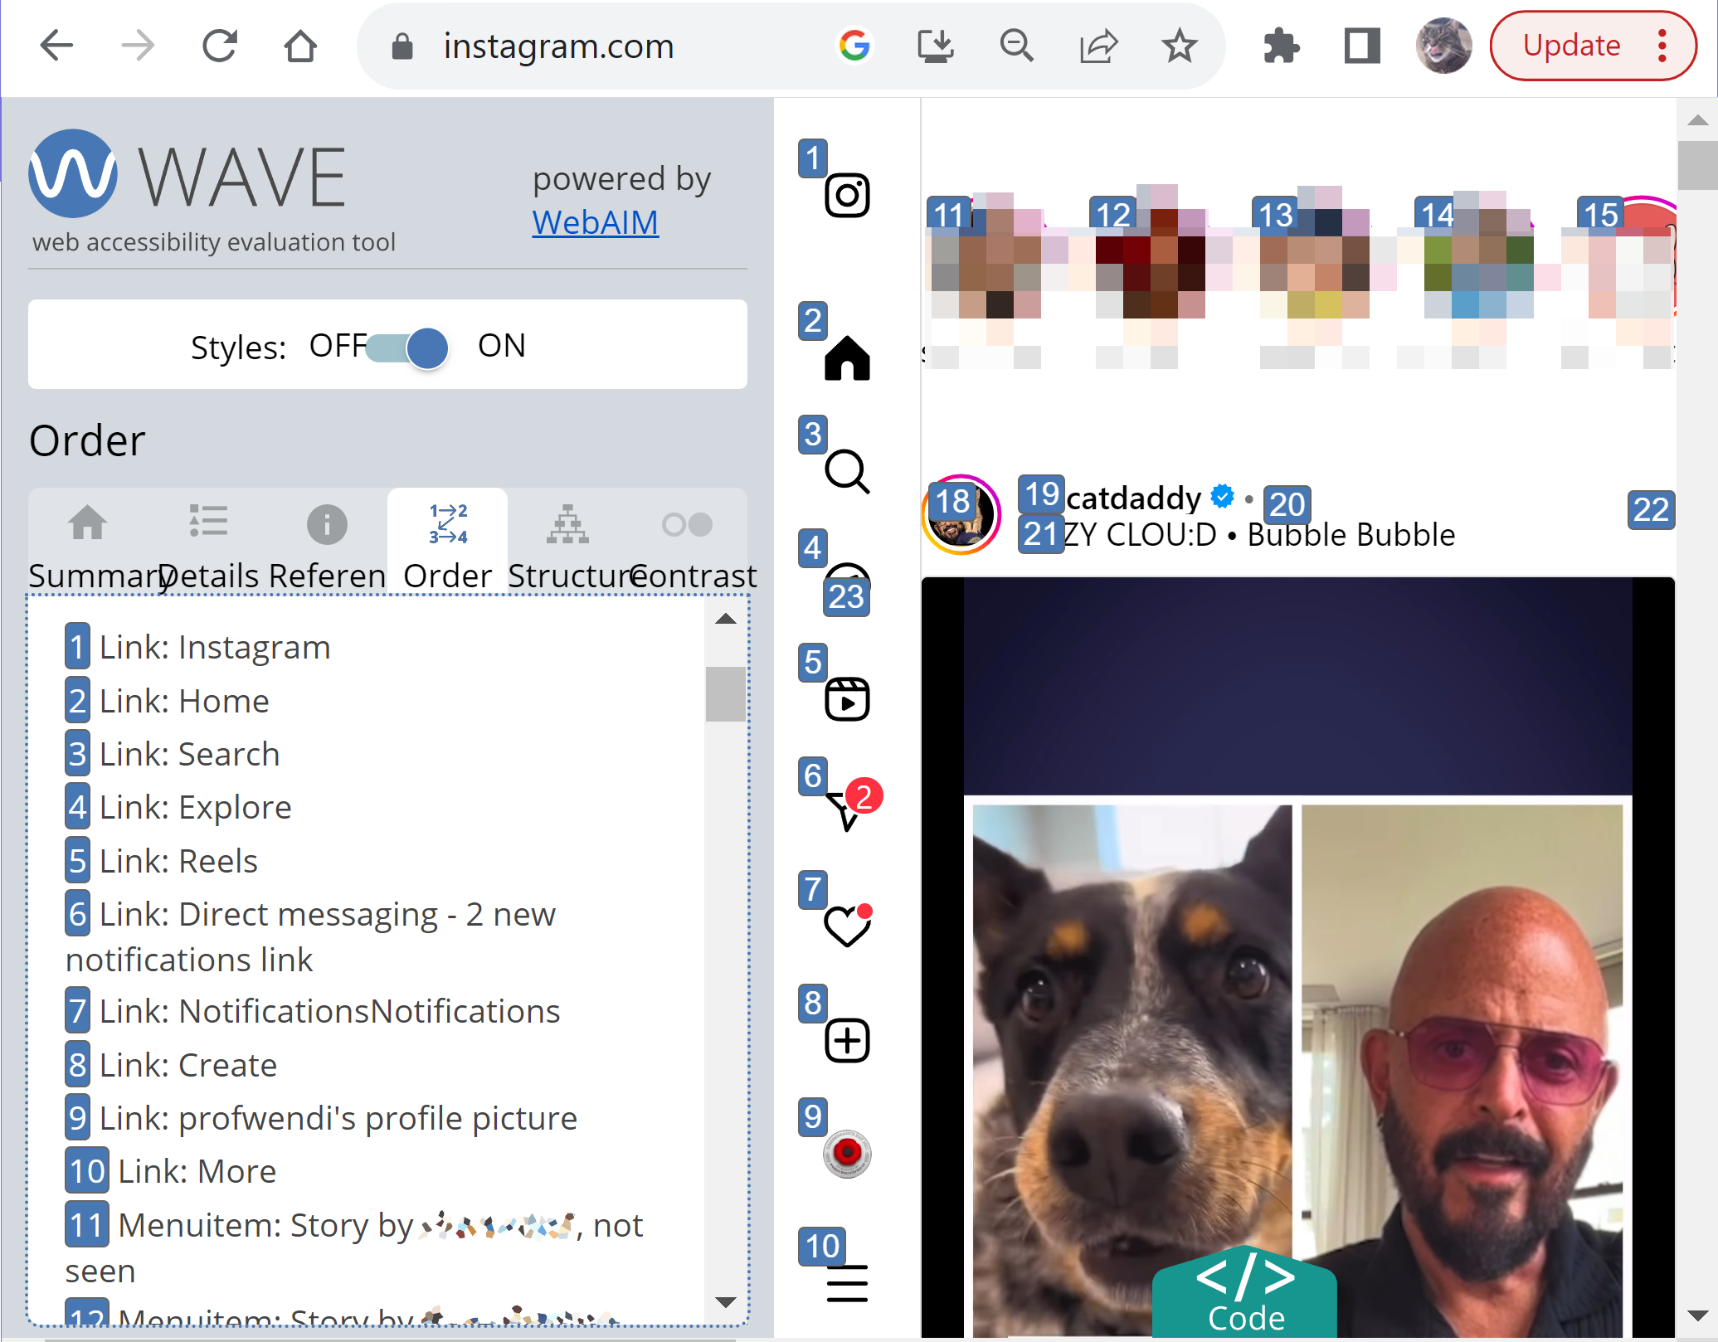Open the Instagram Search magnifier icon
The image size is (1718, 1342).
847,472
